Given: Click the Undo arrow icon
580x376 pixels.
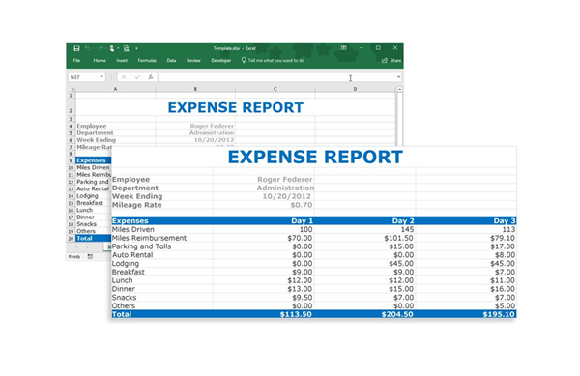Looking at the screenshot, I should click(88, 48).
